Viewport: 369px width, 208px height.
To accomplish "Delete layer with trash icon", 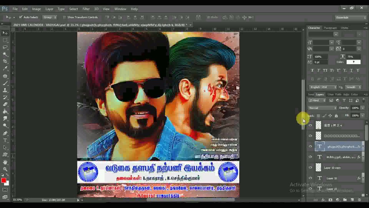I will 359,200.
